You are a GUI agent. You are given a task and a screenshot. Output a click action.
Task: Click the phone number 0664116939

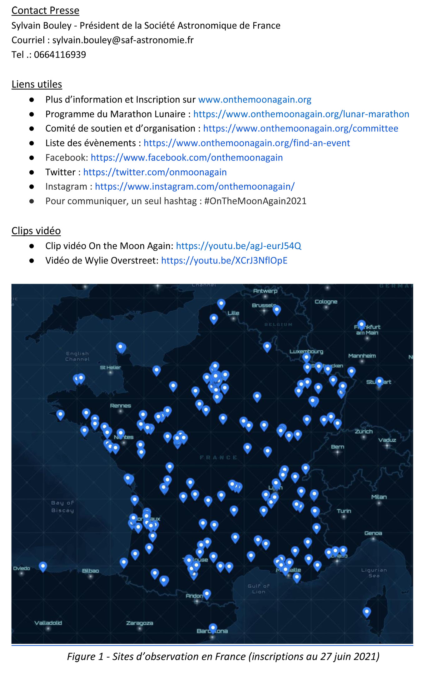(60, 55)
